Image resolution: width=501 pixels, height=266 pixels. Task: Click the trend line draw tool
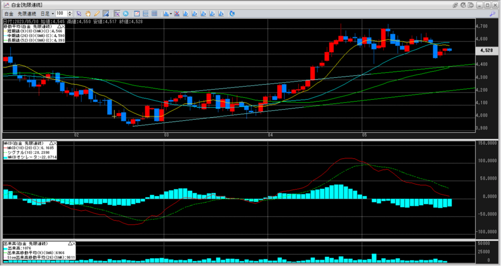point(105,13)
